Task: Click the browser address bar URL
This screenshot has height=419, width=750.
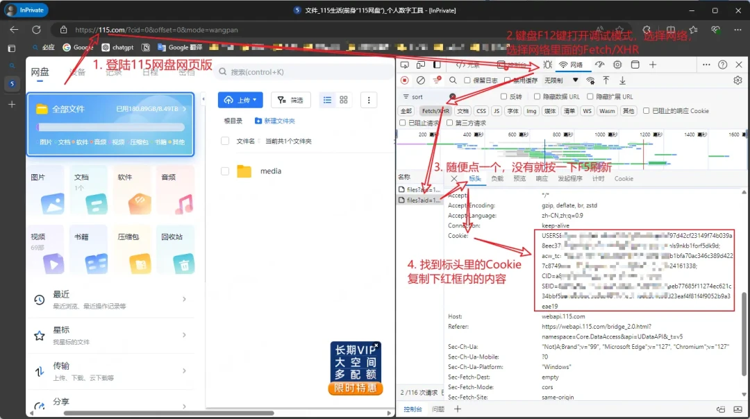Action: pos(156,30)
